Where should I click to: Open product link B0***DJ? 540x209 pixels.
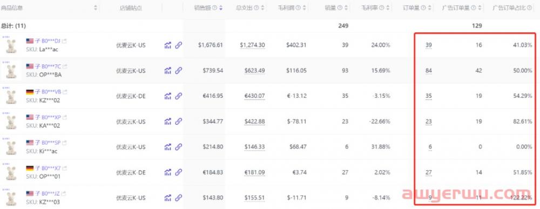tap(51, 41)
